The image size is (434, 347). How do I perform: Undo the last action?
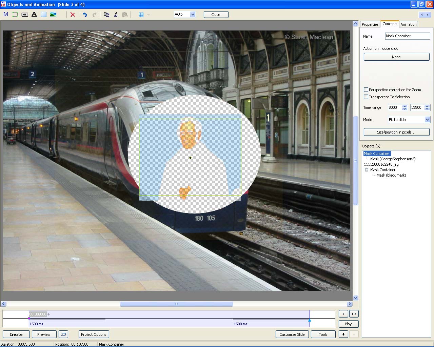(x=85, y=15)
